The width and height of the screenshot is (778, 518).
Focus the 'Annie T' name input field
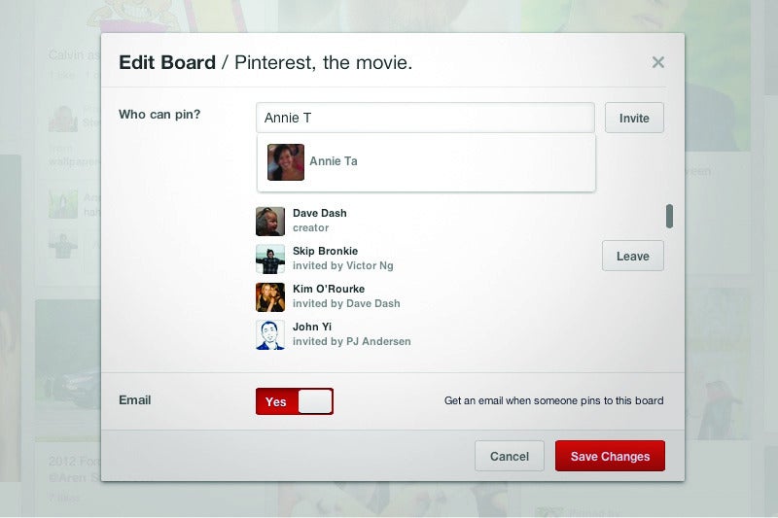click(x=425, y=118)
